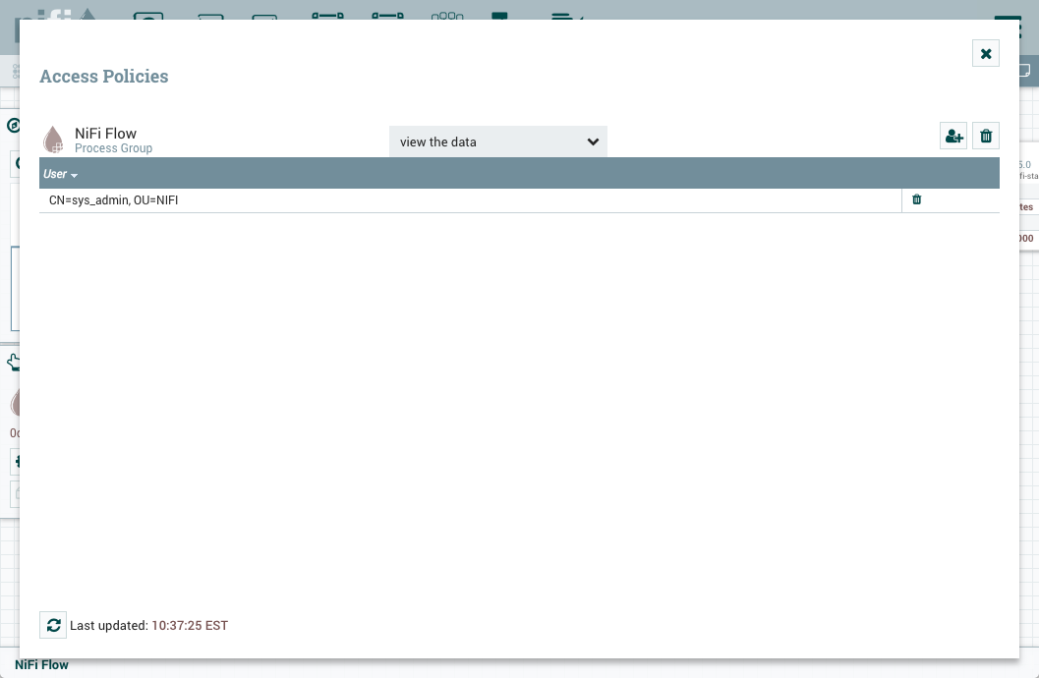Sort the User column using its chevron
Viewport: 1039px width, 678px height.
click(x=75, y=174)
